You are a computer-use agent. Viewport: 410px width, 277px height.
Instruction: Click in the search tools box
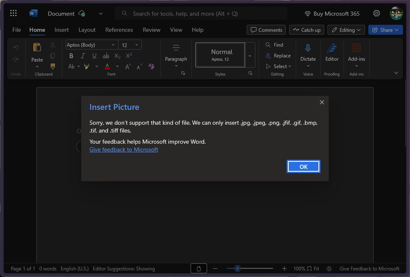pyautogui.click(x=201, y=13)
